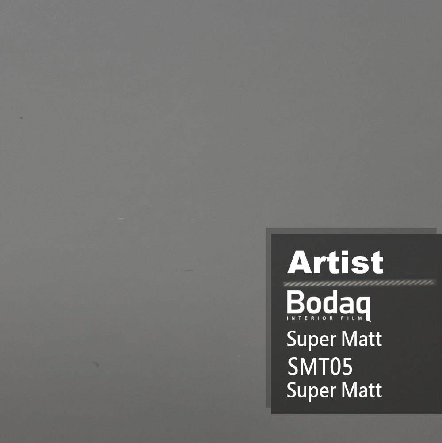Click the striped divider line under Artist
Viewport: 442px width, 443px height.
pyautogui.click(x=359, y=283)
